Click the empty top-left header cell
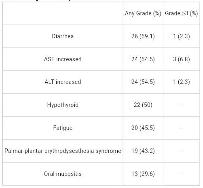 click(x=63, y=13)
